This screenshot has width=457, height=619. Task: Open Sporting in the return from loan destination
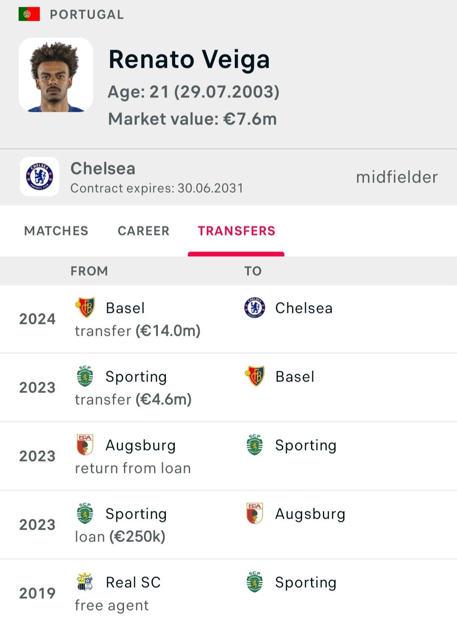[x=306, y=445]
